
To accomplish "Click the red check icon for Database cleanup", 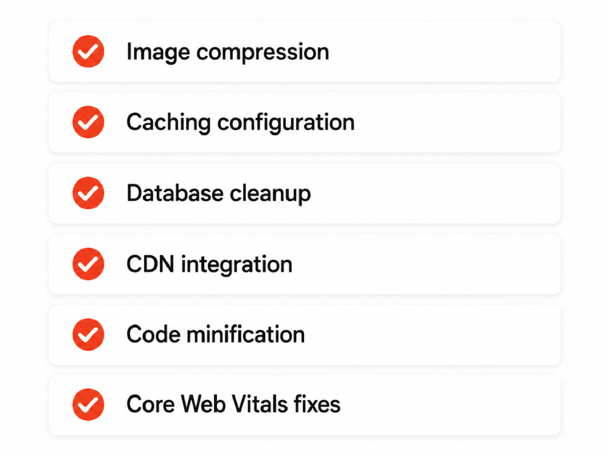I will tap(88, 193).
